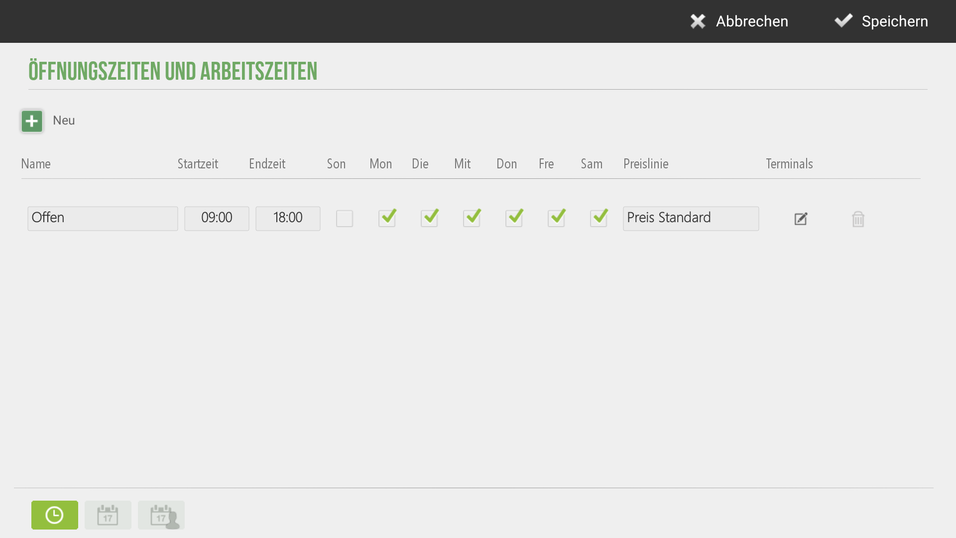
Task: Open the 18:00 end time picker
Action: [288, 219]
